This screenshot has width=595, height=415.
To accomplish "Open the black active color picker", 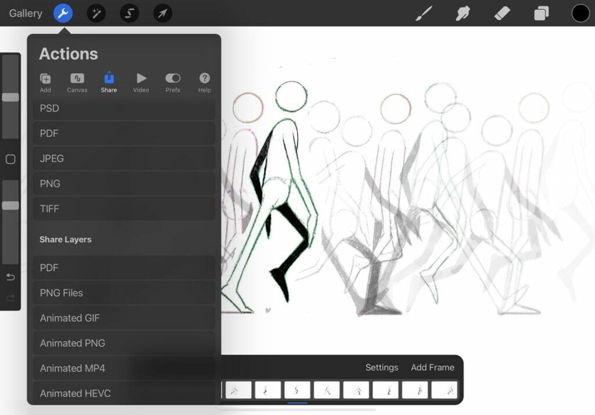I will (x=580, y=14).
